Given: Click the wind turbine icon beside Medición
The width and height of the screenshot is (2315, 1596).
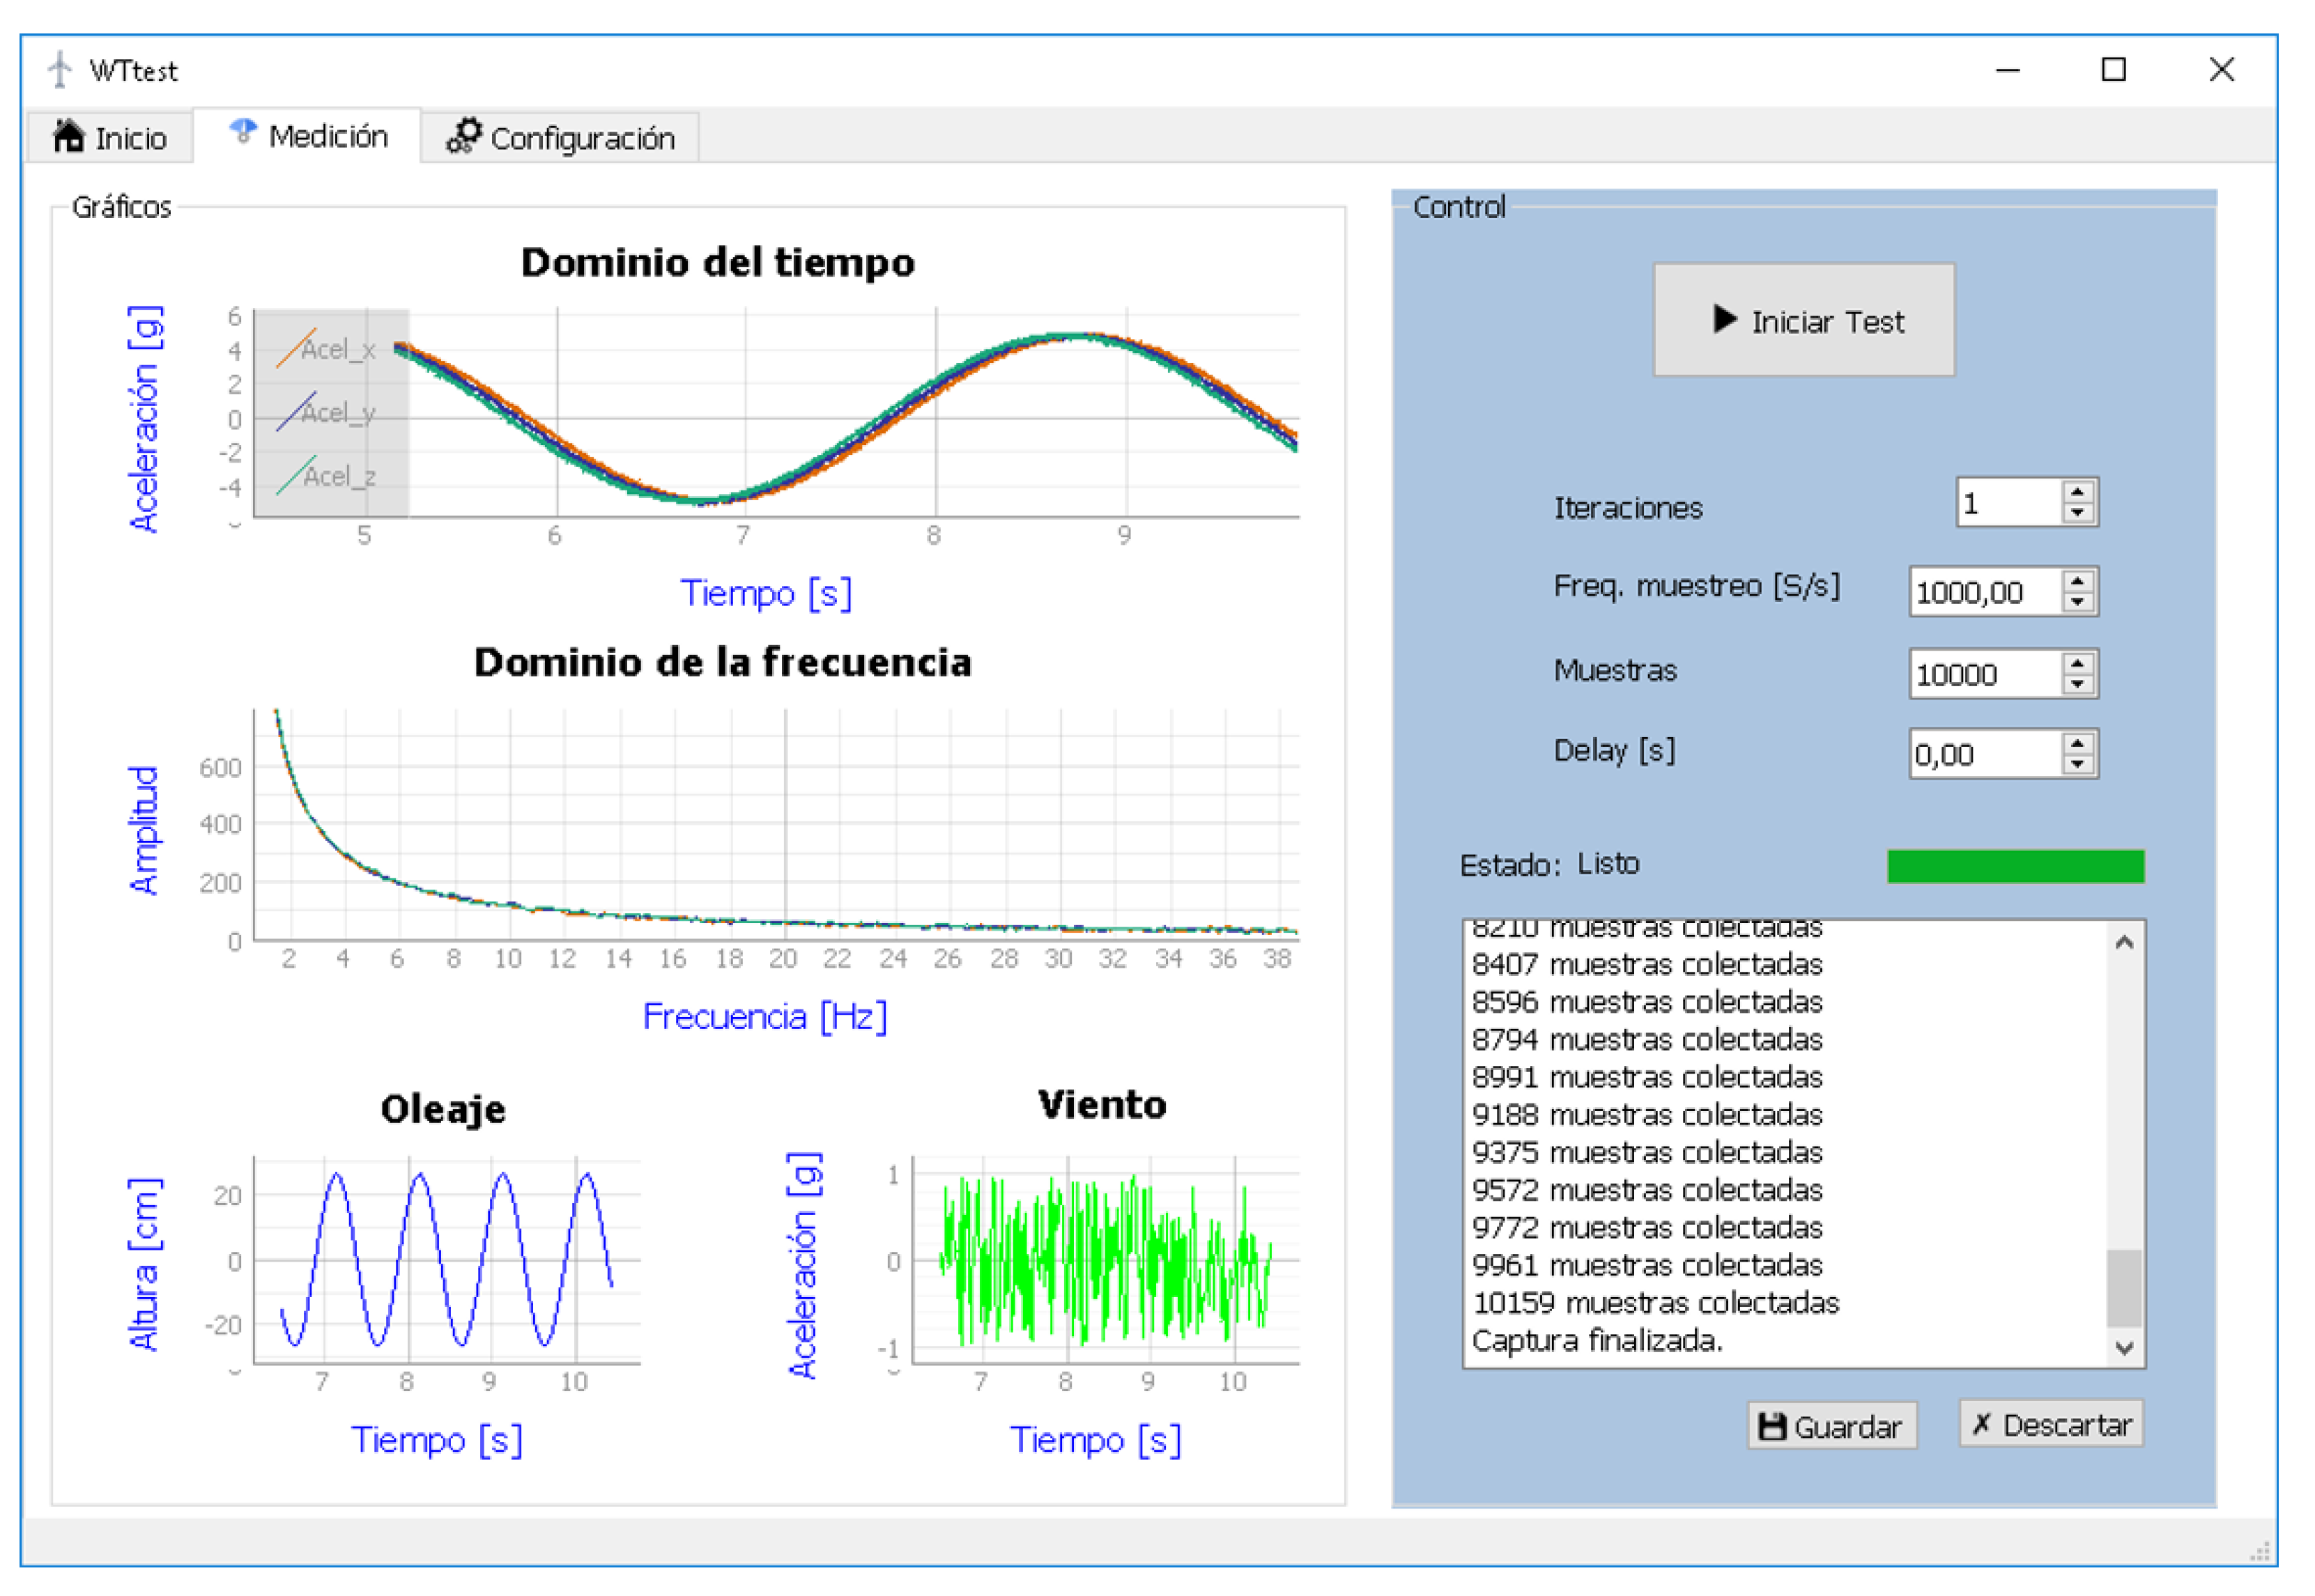Looking at the screenshot, I should (243, 132).
